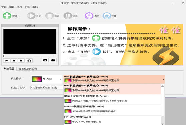Screen dimensions: 186x125
Task: Click the Pause (暂停) toolbar icon
Action: pyautogui.click(x=68, y=16)
